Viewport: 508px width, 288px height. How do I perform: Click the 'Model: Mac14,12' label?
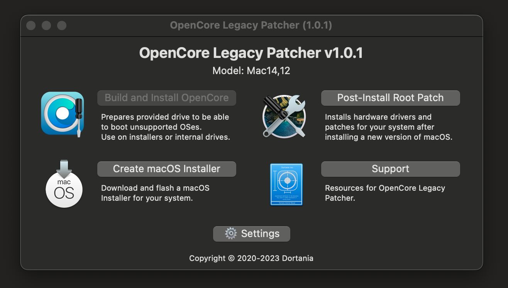(251, 71)
